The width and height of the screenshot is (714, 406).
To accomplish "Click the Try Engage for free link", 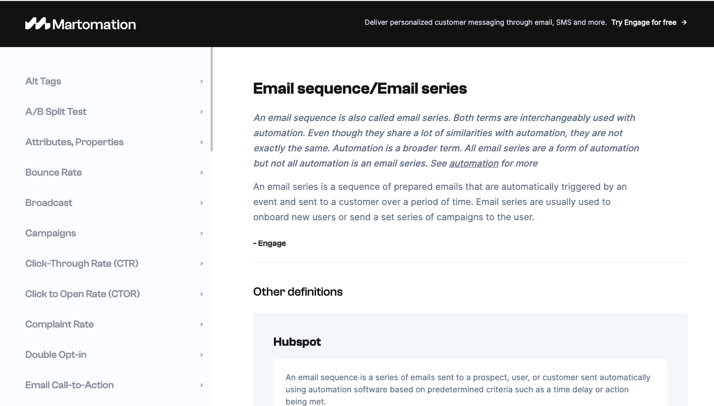I will tap(644, 22).
